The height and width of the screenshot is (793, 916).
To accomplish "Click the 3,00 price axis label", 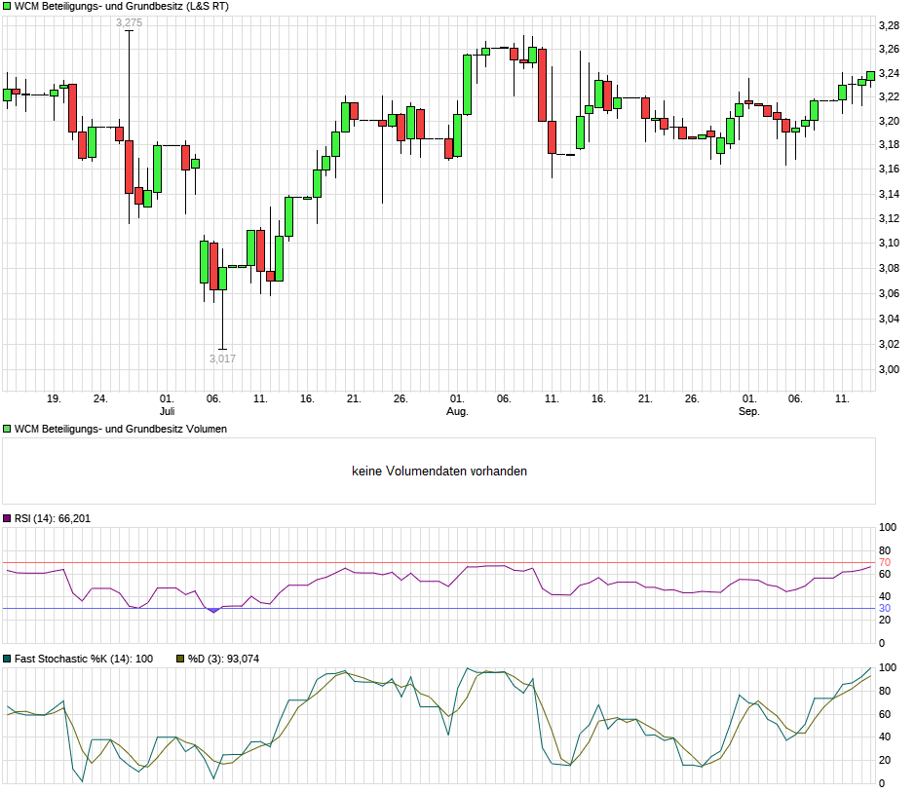I will point(888,369).
